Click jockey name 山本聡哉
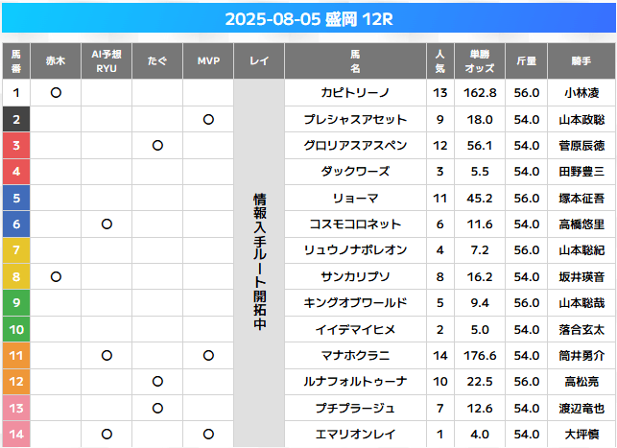Screen dimensions: 617x448 (581, 303)
